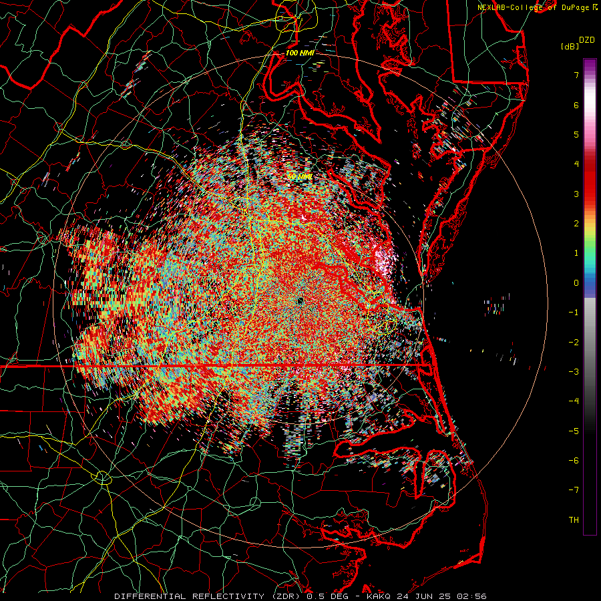Viewport: 601px width, 601px height.
Task: Click the -3 value on the color scale
Action: tap(574, 372)
